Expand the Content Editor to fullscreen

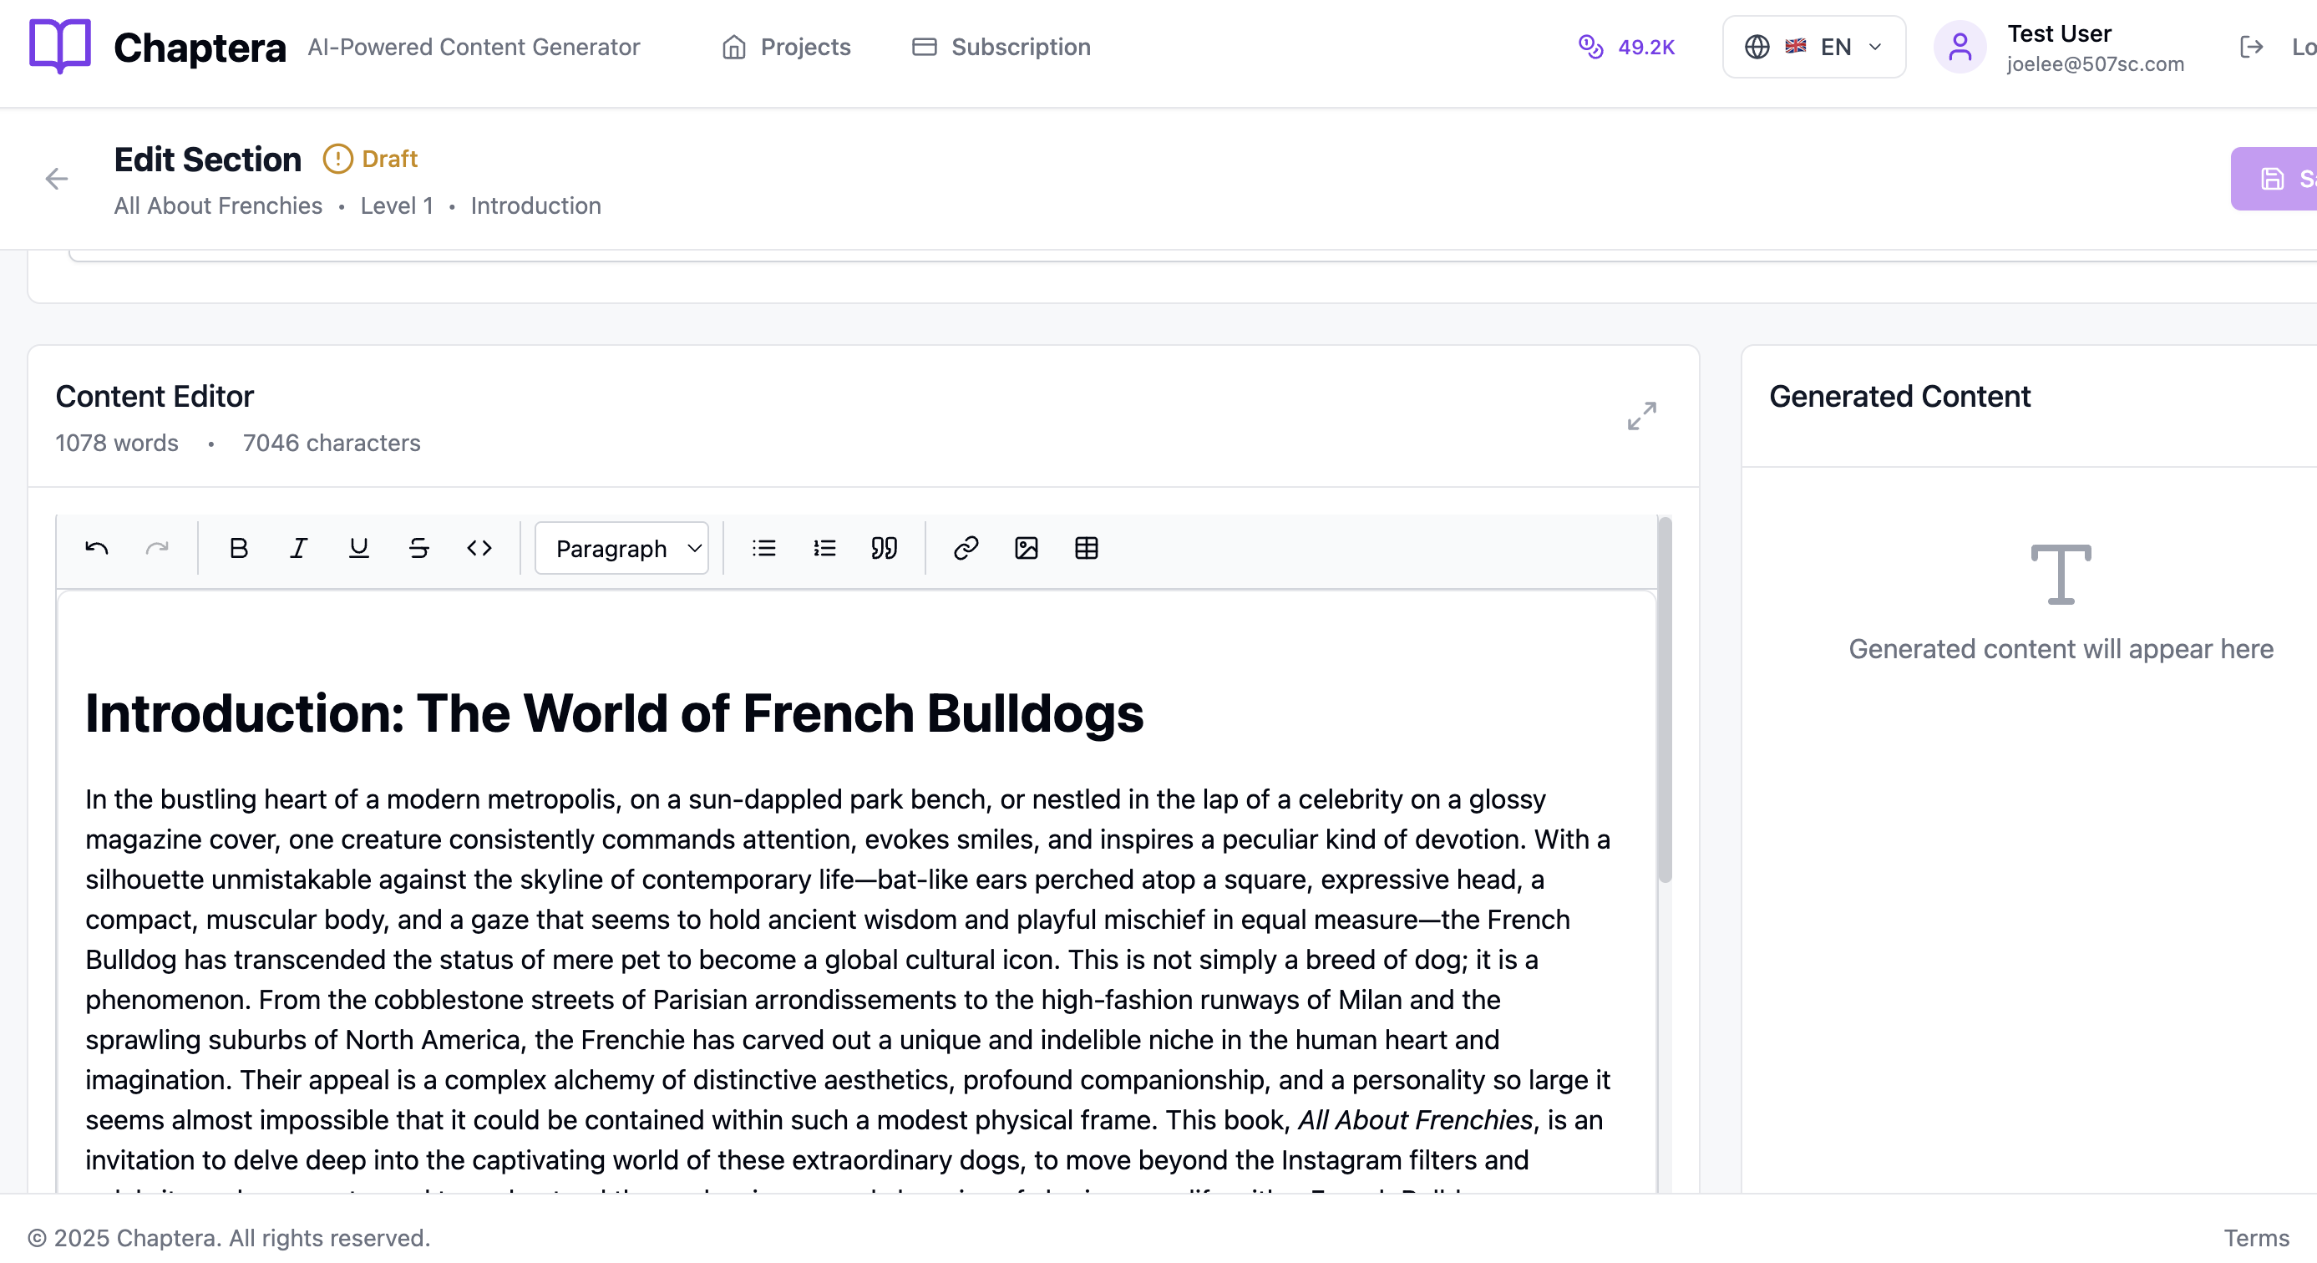(x=1641, y=416)
